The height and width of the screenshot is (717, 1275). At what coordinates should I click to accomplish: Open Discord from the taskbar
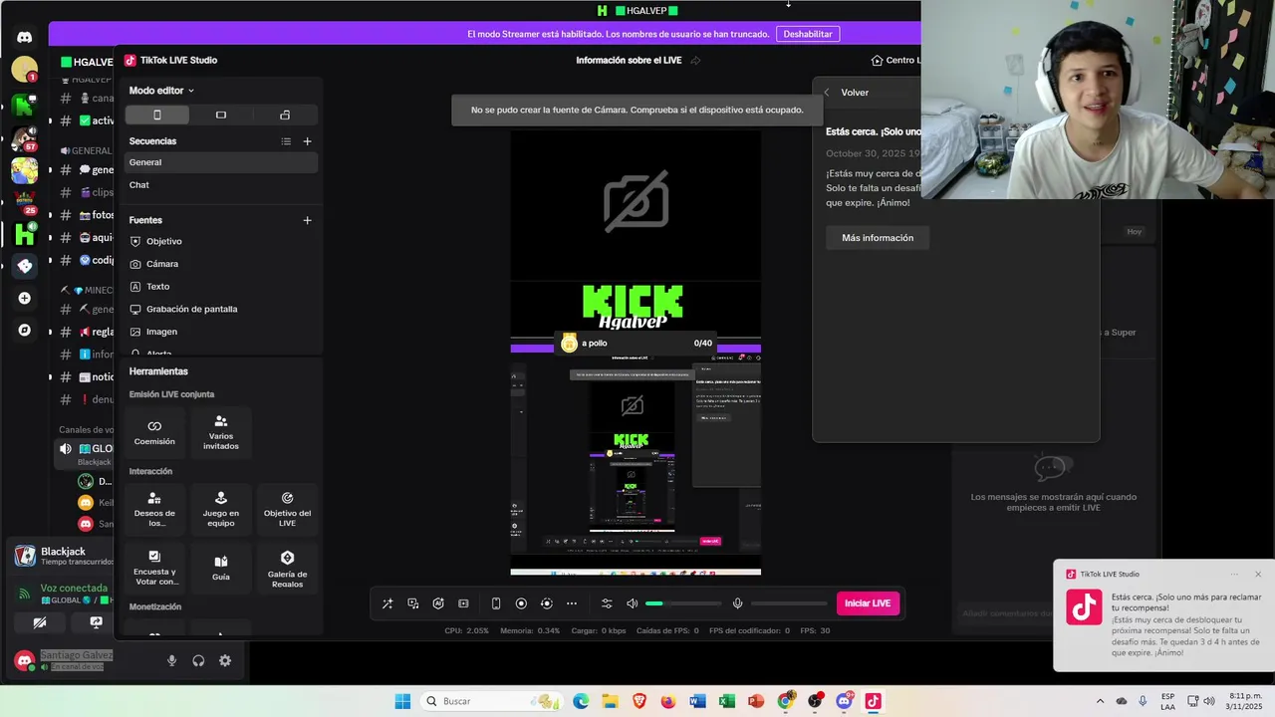(844, 701)
